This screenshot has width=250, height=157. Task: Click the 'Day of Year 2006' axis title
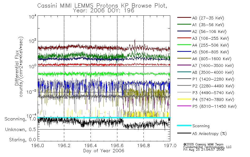pos(104,151)
